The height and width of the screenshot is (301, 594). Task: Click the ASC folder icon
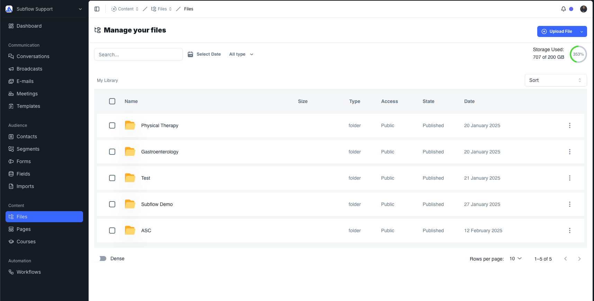pos(130,231)
